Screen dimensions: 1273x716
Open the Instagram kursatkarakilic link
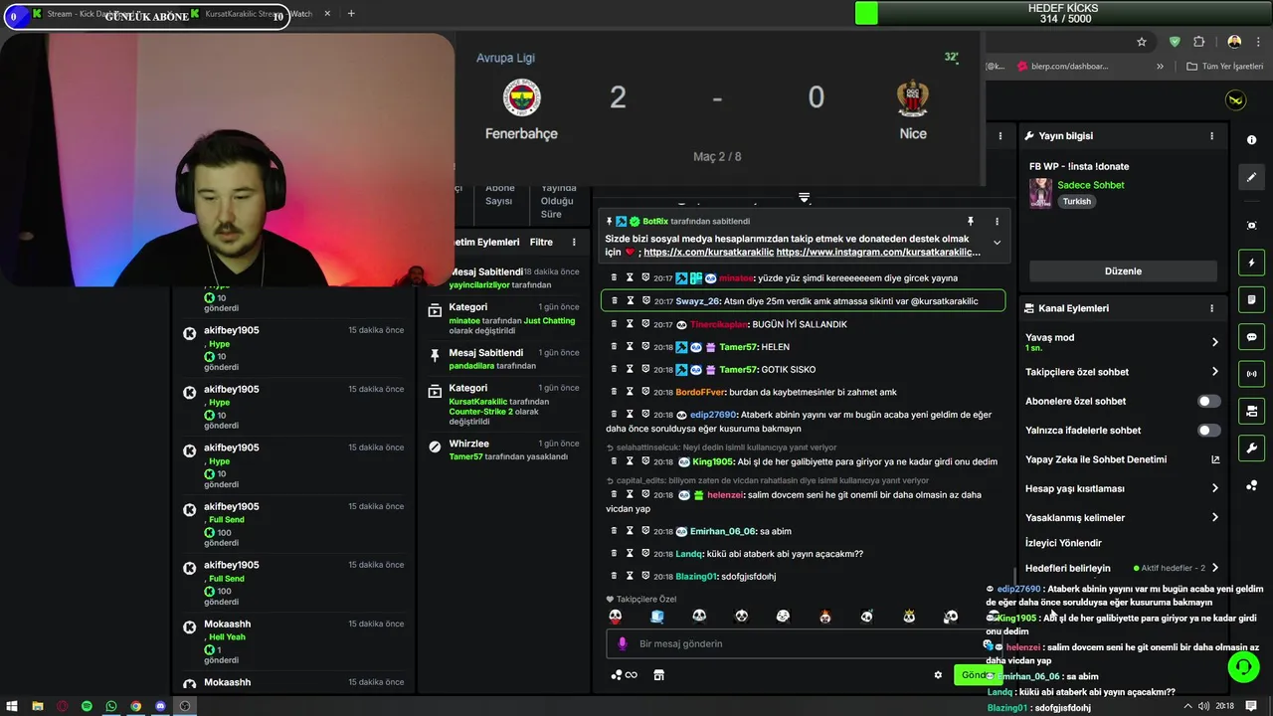click(x=878, y=253)
